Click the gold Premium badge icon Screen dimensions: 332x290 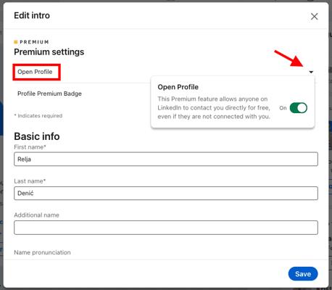(x=16, y=42)
